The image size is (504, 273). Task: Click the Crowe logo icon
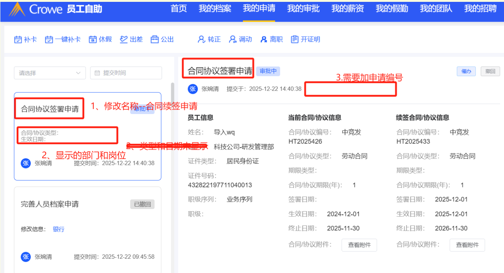[x=17, y=9]
